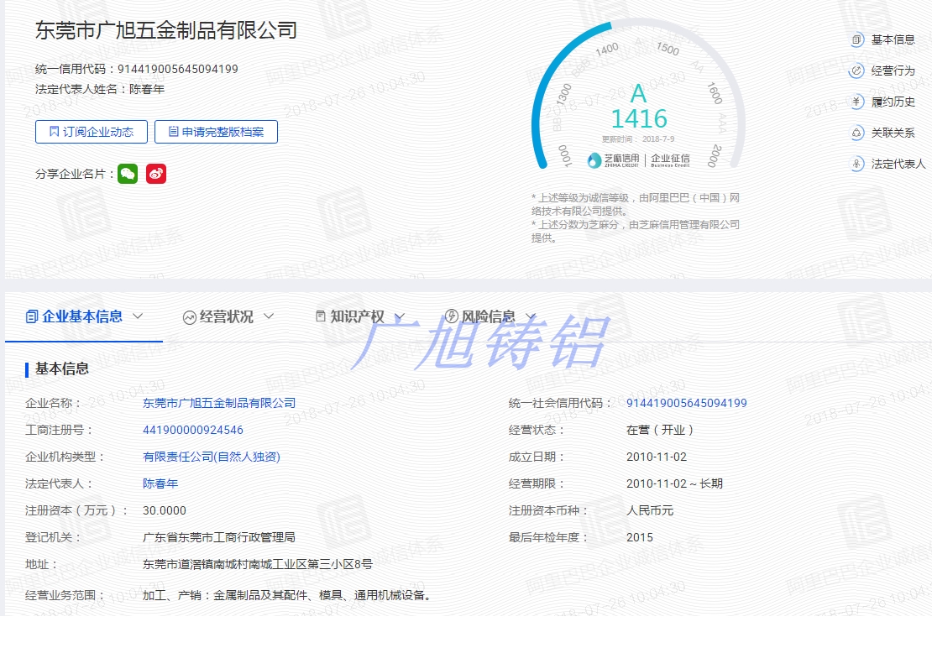Share company card via Weibo icon
The height and width of the screenshot is (648, 932).
click(156, 174)
